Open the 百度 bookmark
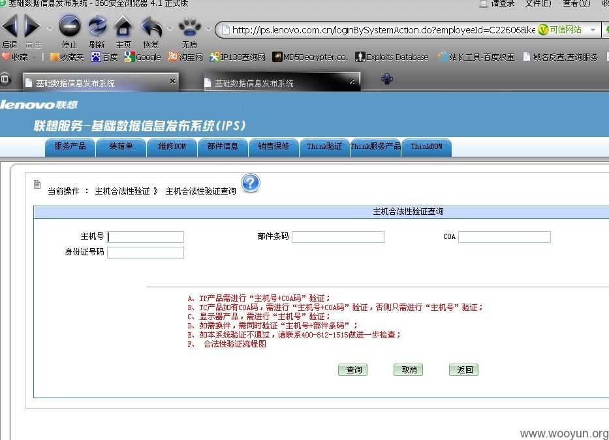609x440 pixels. pyautogui.click(x=104, y=57)
